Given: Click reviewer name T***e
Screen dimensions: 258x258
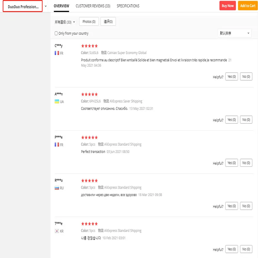Looking at the screenshot, I should click(x=59, y=223).
